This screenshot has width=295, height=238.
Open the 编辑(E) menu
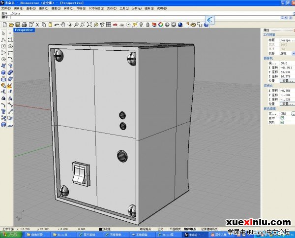[x=19, y=8]
